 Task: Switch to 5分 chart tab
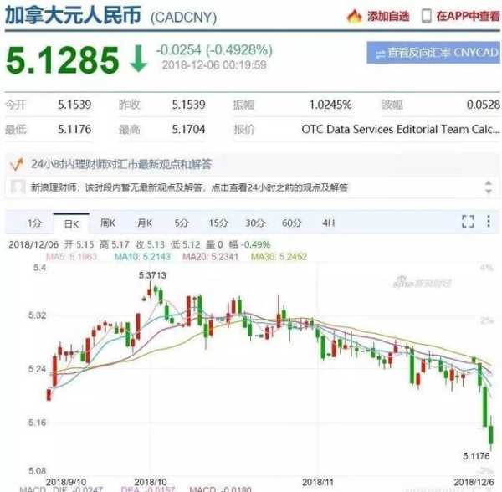pos(182,223)
